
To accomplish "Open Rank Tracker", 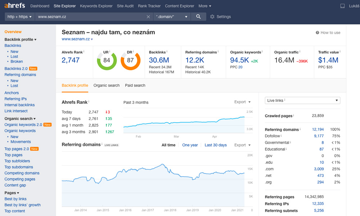I will [149, 6].
